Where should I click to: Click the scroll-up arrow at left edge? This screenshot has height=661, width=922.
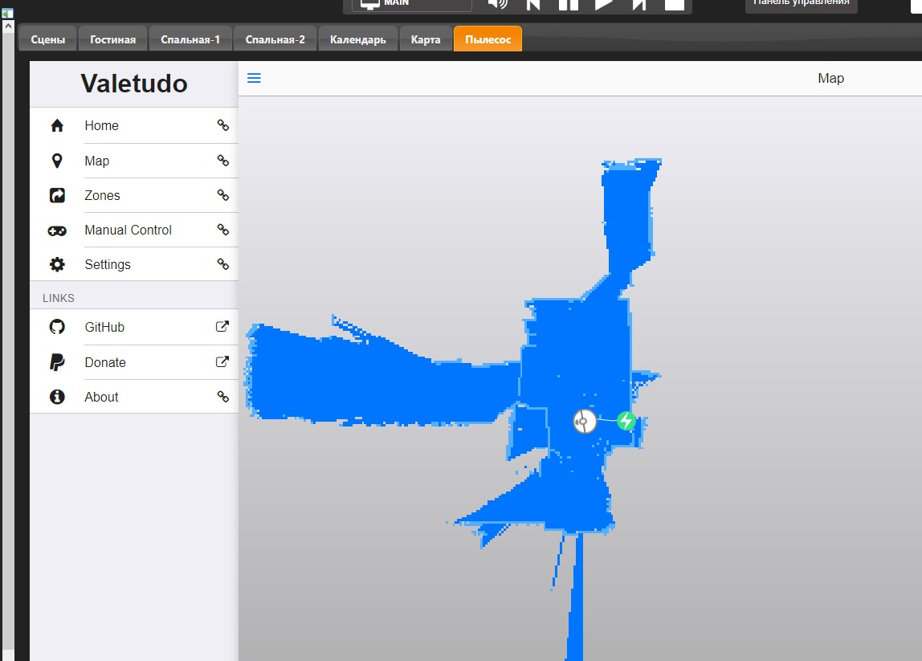pos(8,26)
